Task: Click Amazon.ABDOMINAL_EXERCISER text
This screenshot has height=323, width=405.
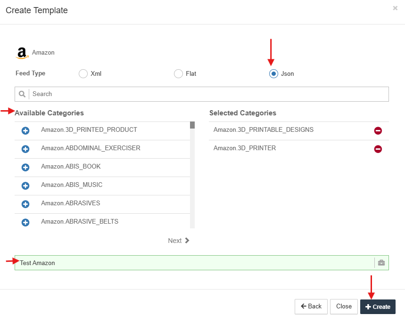Action: pos(91,148)
